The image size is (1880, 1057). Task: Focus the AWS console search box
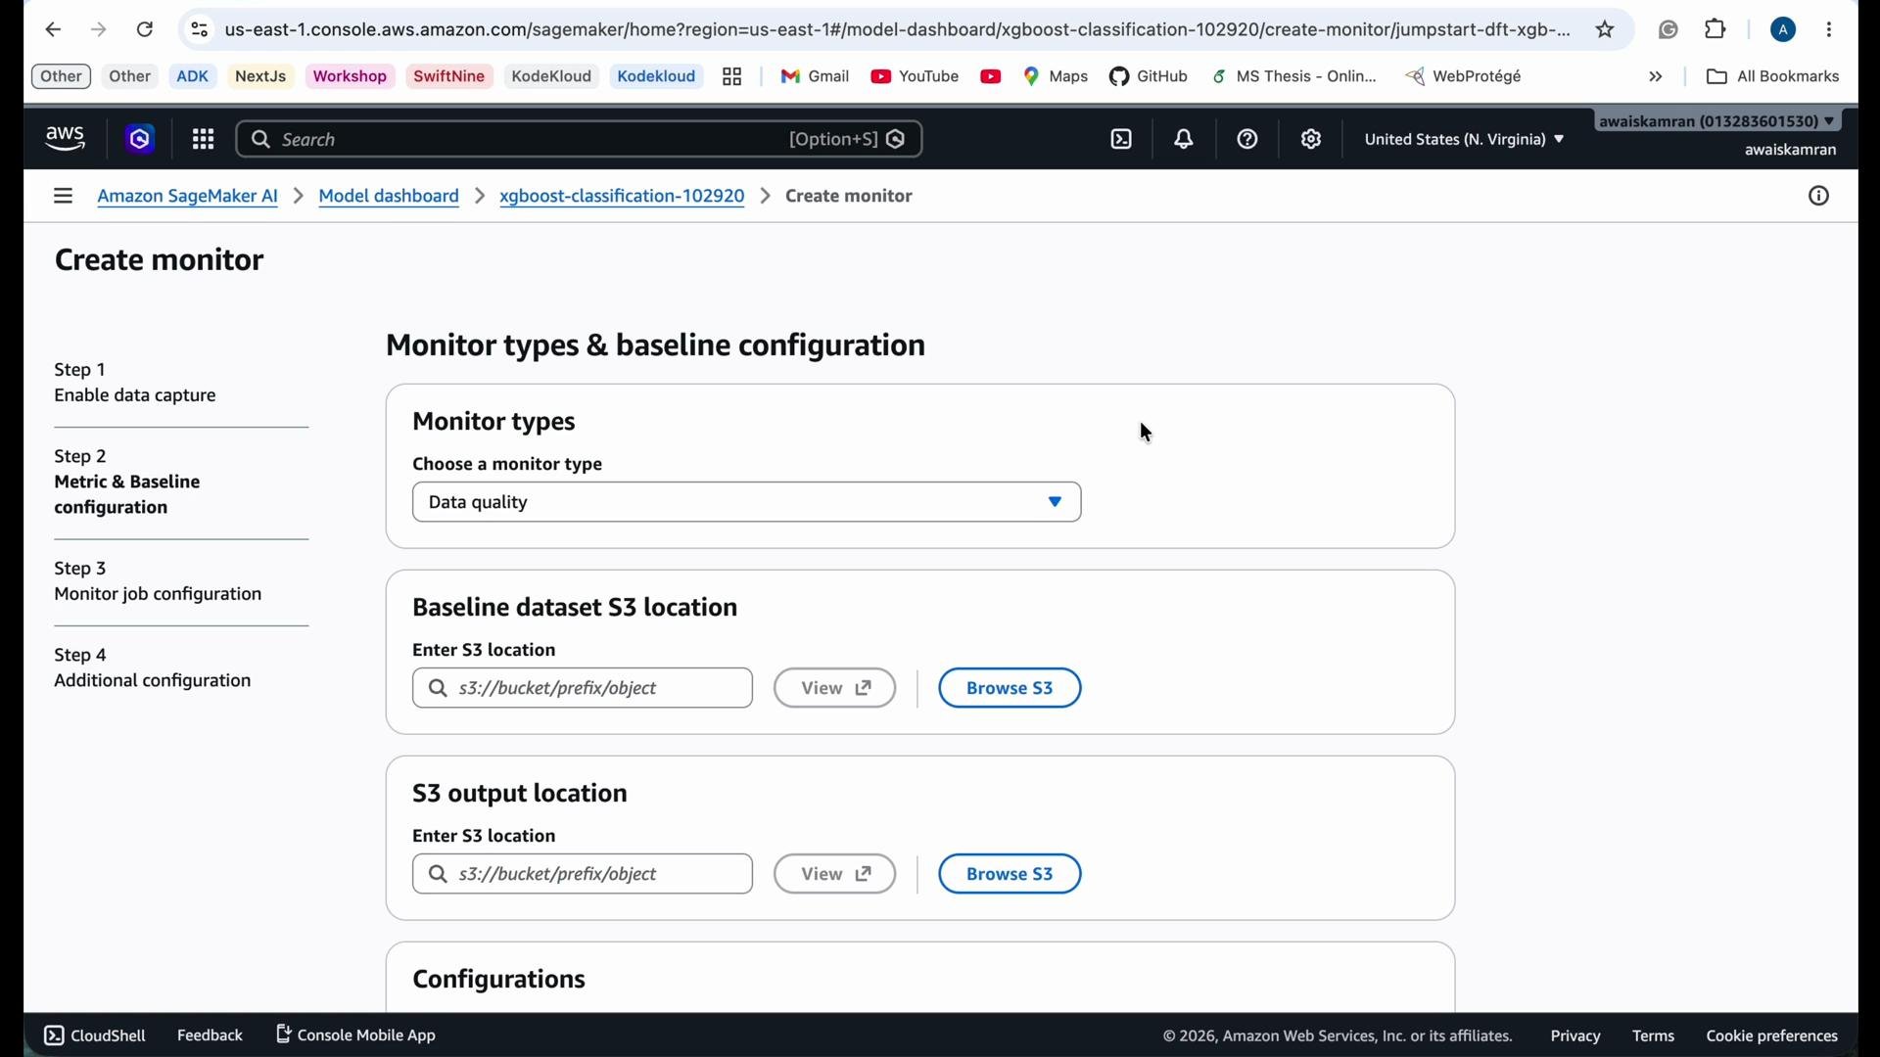[x=579, y=140]
